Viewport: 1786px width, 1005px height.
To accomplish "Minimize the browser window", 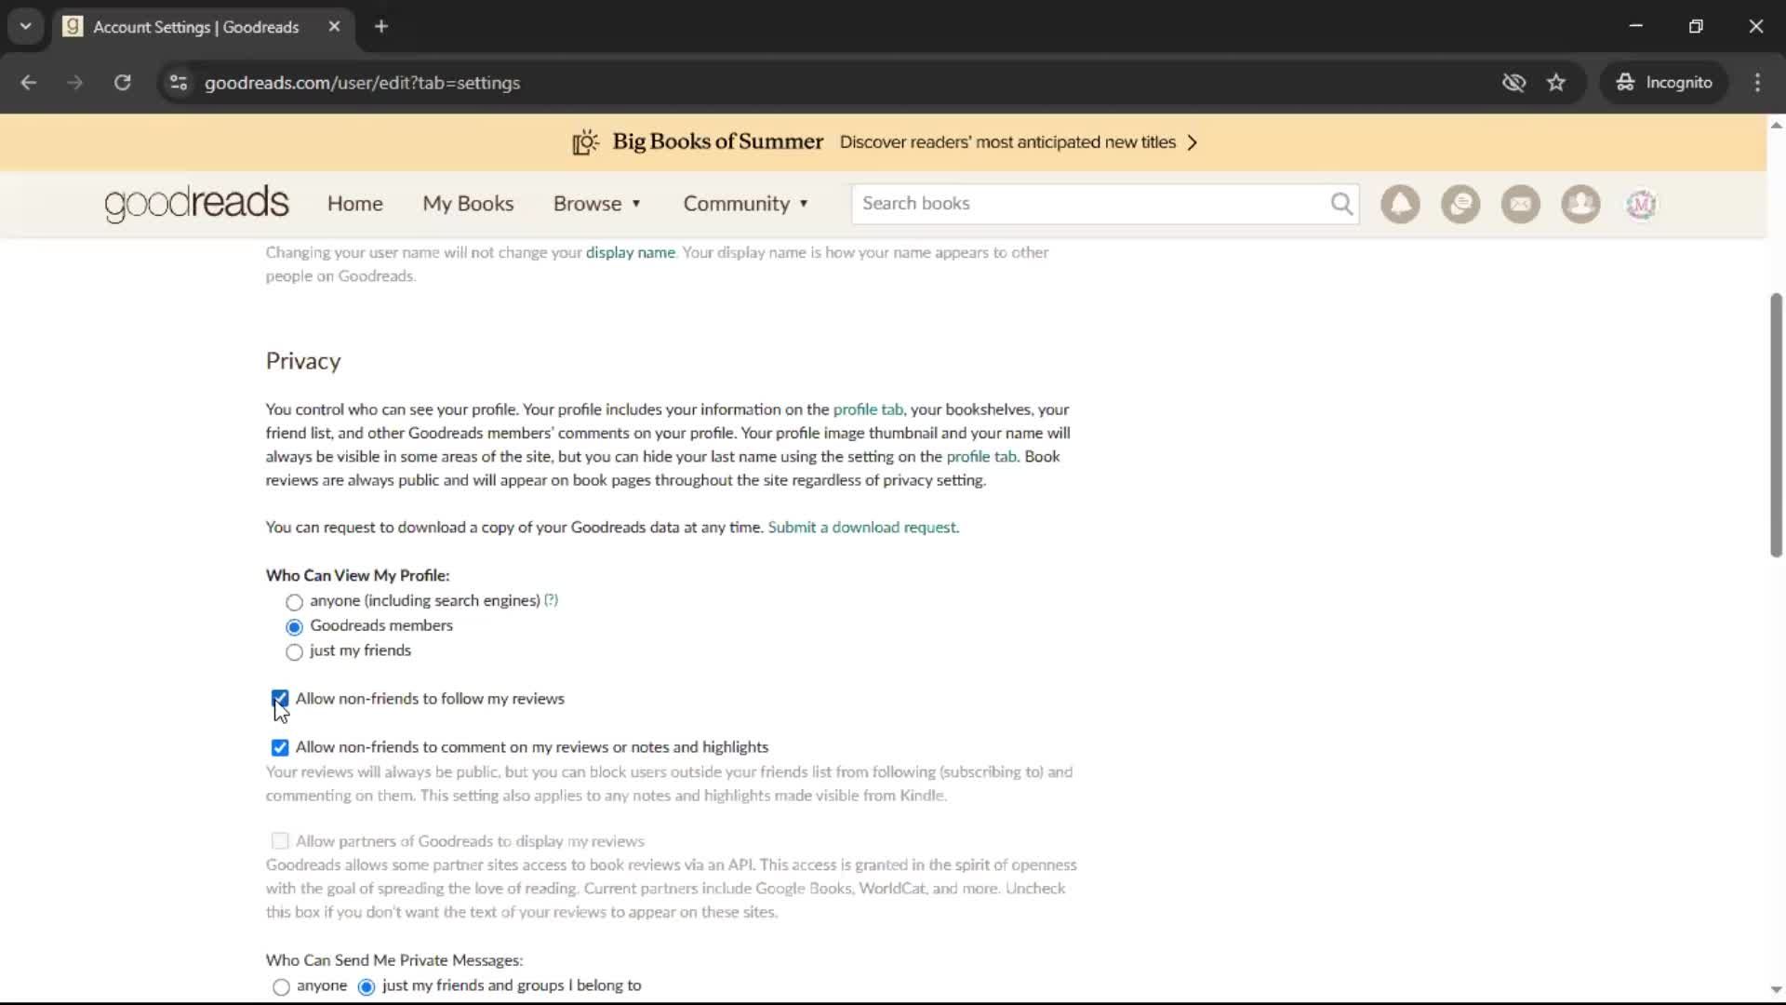I will tap(1636, 27).
